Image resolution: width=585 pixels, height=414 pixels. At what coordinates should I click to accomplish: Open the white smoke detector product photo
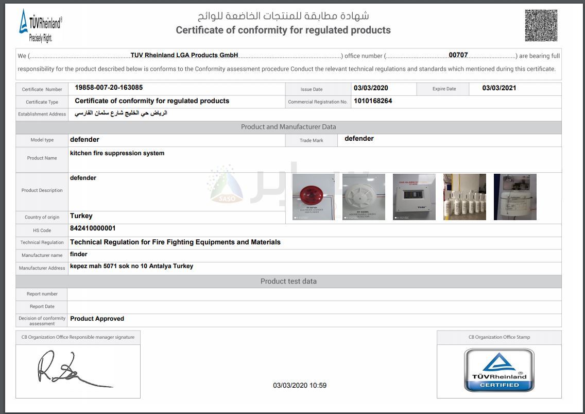pyautogui.click(x=364, y=197)
